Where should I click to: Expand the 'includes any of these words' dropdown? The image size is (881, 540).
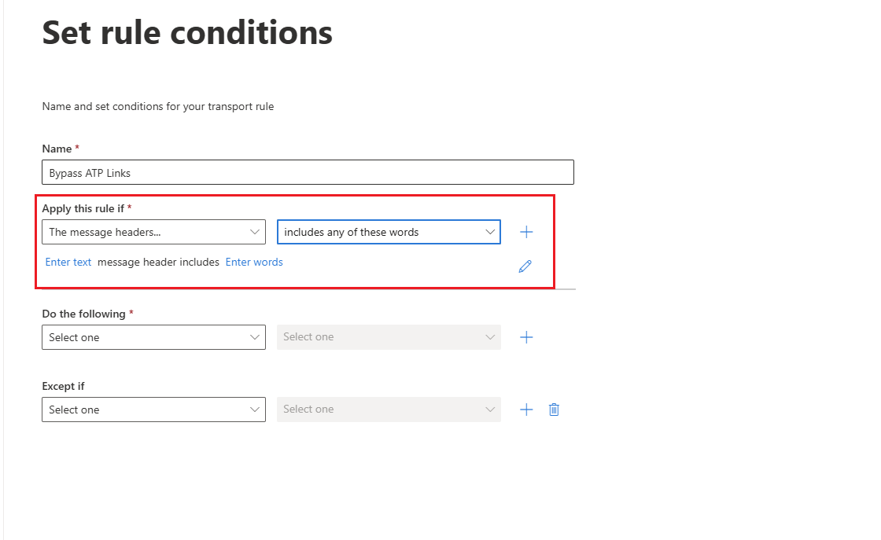[x=389, y=232]
